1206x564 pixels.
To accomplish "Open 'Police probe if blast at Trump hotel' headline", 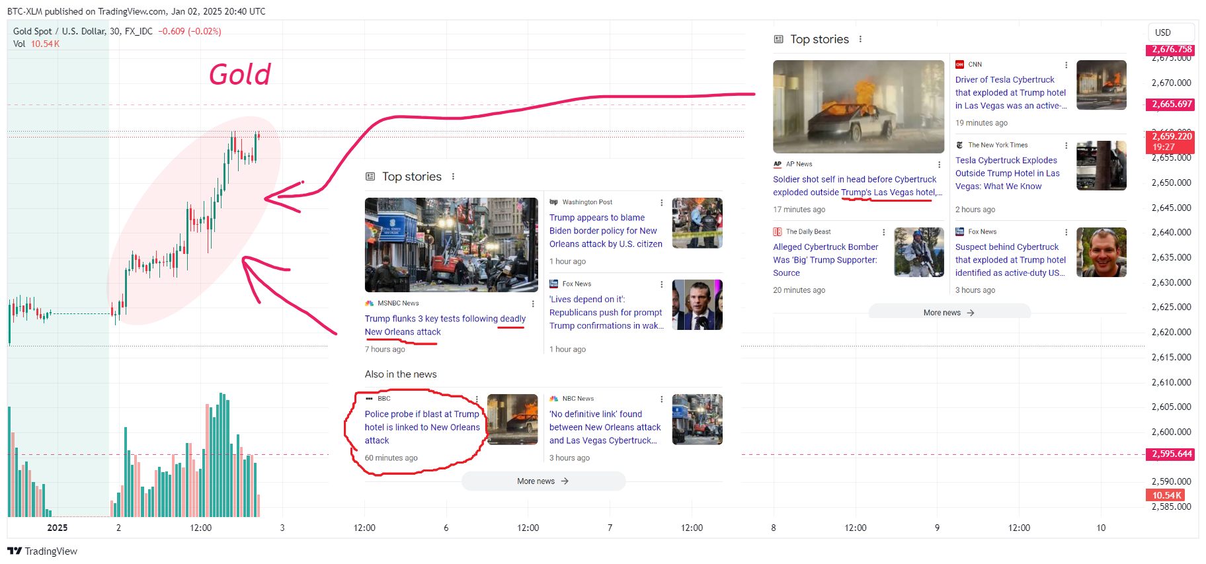I will coord(422,427).
